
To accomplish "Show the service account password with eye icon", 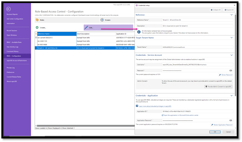I will 231,71.
